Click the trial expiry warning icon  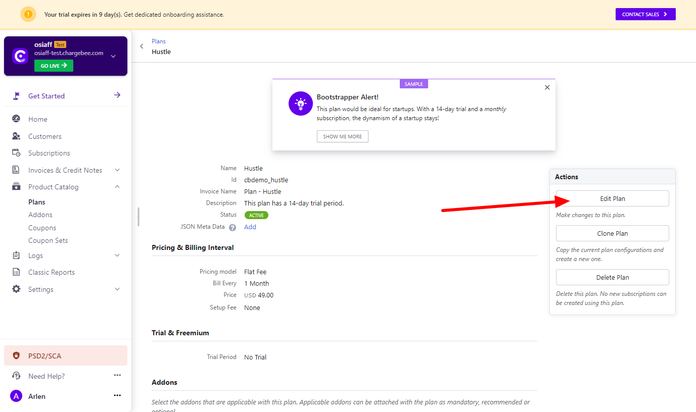[28, 14]
